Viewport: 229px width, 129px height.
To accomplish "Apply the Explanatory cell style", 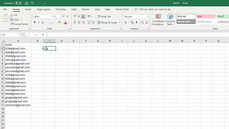I will click(x=206, y=21).
